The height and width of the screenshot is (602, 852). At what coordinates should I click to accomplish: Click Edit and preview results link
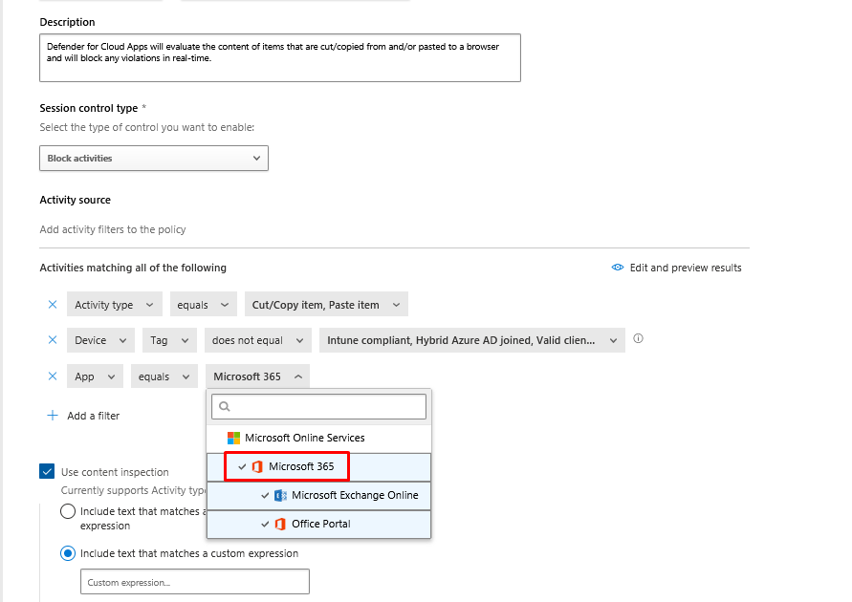686,268
